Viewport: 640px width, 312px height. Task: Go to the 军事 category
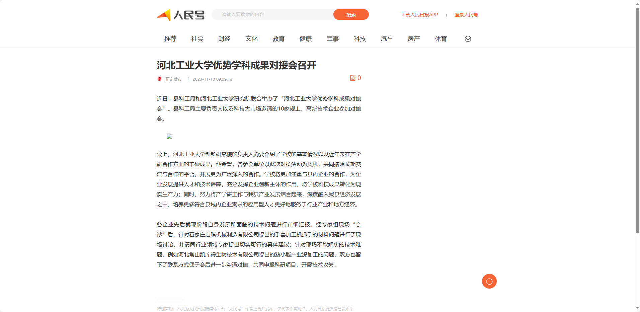tap(333, 39)
